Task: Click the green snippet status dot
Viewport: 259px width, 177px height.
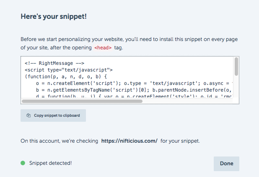Action: pos(23,163)
